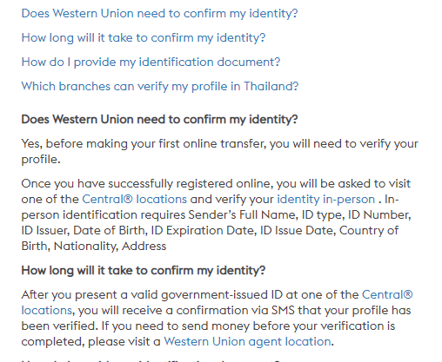
Task: Open the Central® locations link after "one of the" in the registration paragraph
Action: tap(134, 200)
